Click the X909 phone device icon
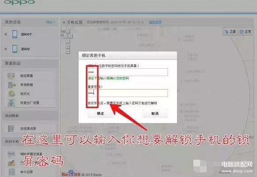 [x=15, y=49]
